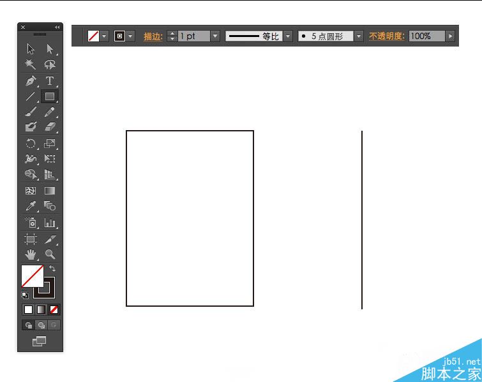
Task: Apply None mode button
Action: (x=54, y=309)
